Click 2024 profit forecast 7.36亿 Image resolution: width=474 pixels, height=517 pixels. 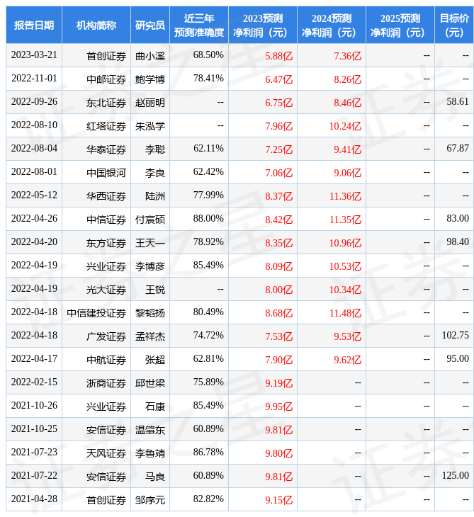point(347,56)
